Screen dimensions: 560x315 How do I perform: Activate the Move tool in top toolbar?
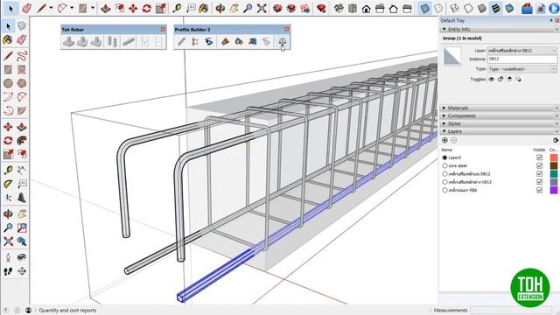pyautogui.click(x=133, y=8)
